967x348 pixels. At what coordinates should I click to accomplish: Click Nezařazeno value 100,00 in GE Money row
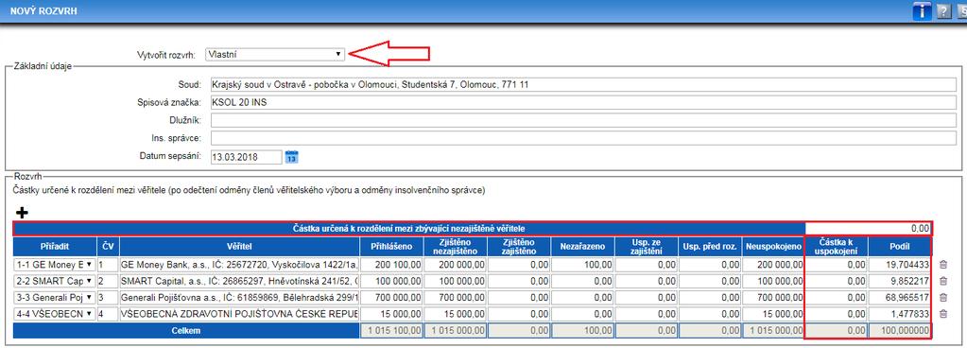[x=582, y=264]
